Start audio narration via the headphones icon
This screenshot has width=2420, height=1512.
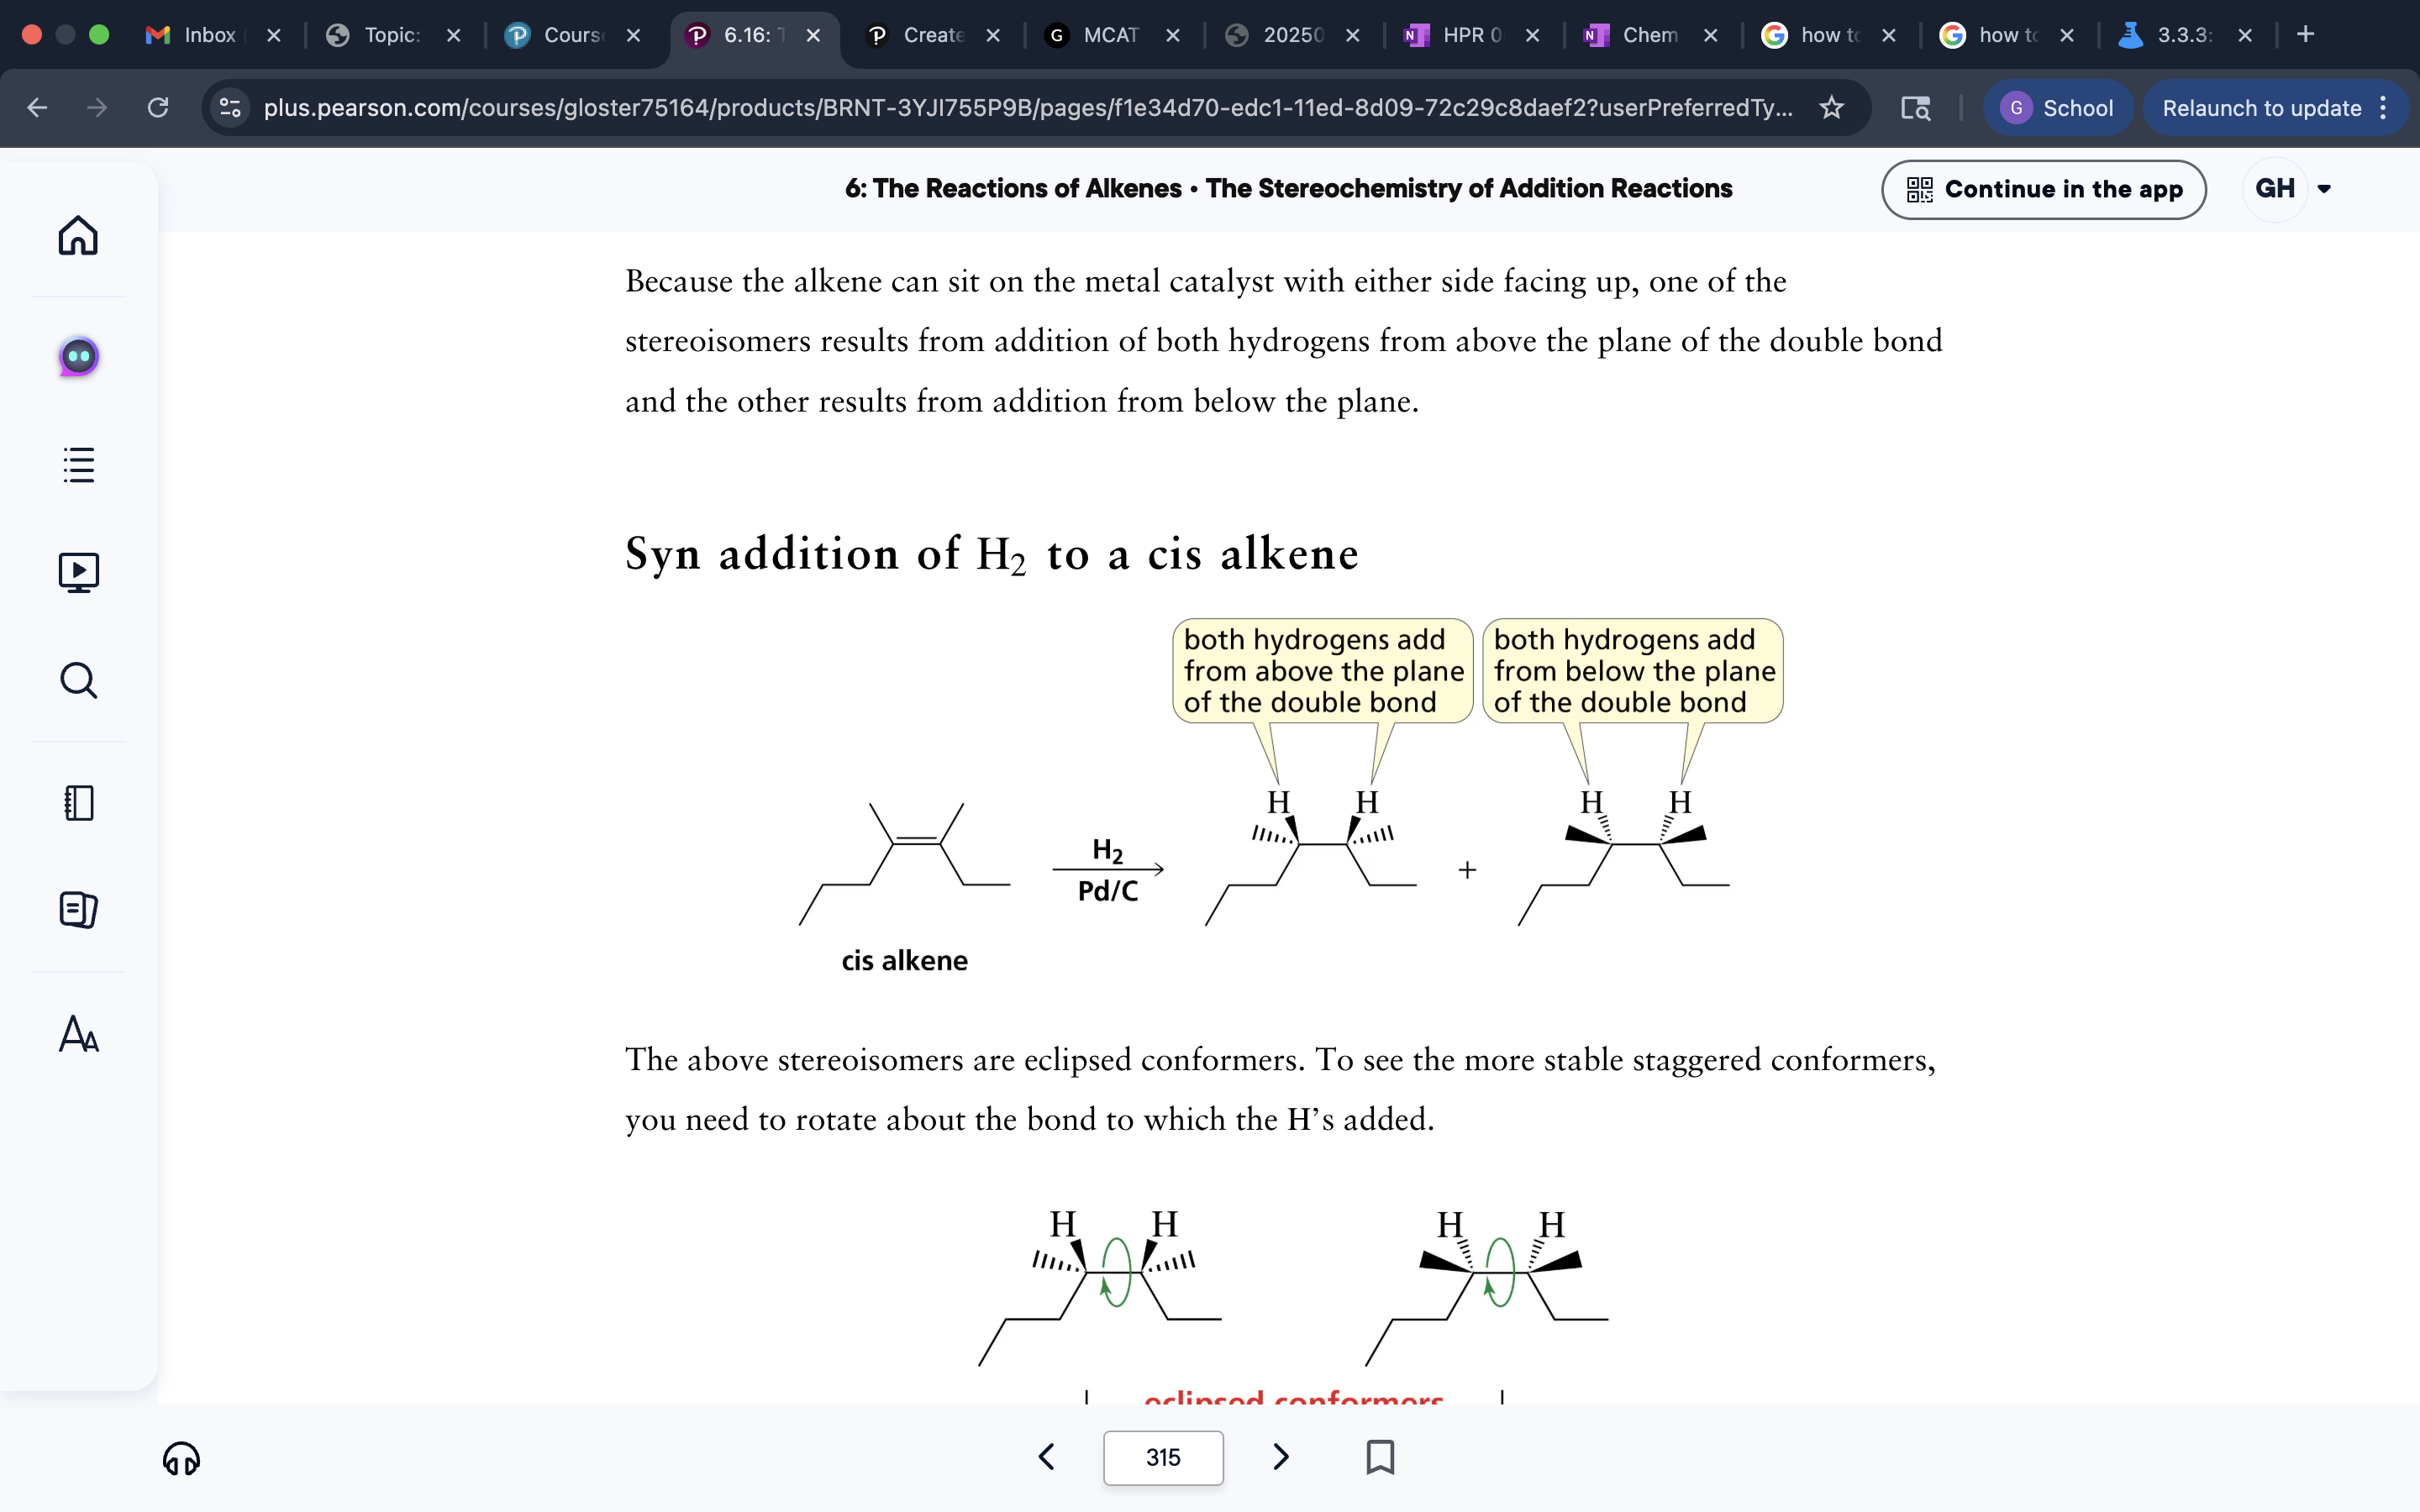pyautogui.click(x=181, y=1458)
